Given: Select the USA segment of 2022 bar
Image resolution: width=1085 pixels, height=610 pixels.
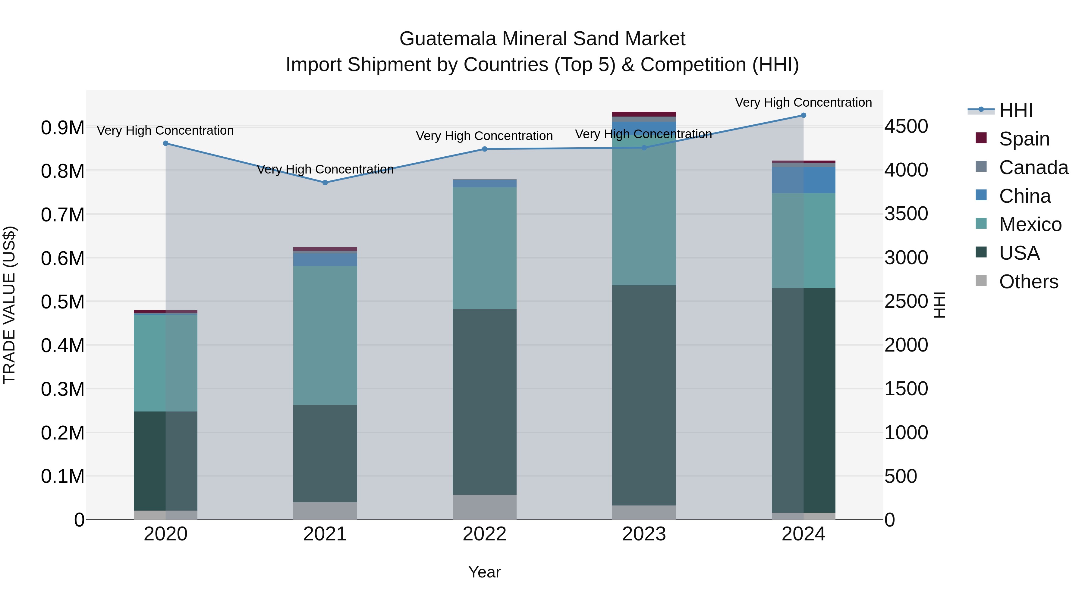Looking at the screenshot, I should tap(484, 402).
